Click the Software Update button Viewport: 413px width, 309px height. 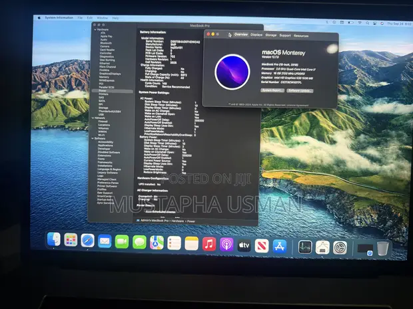pyautogui.click(x=300, y=90)
